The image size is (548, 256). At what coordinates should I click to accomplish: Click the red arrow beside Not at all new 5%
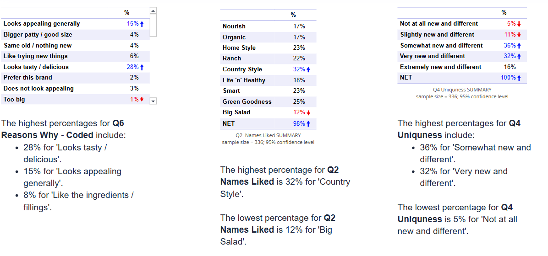(519, 24)
